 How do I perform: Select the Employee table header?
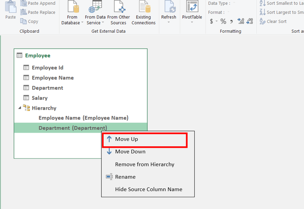(38, 55)
